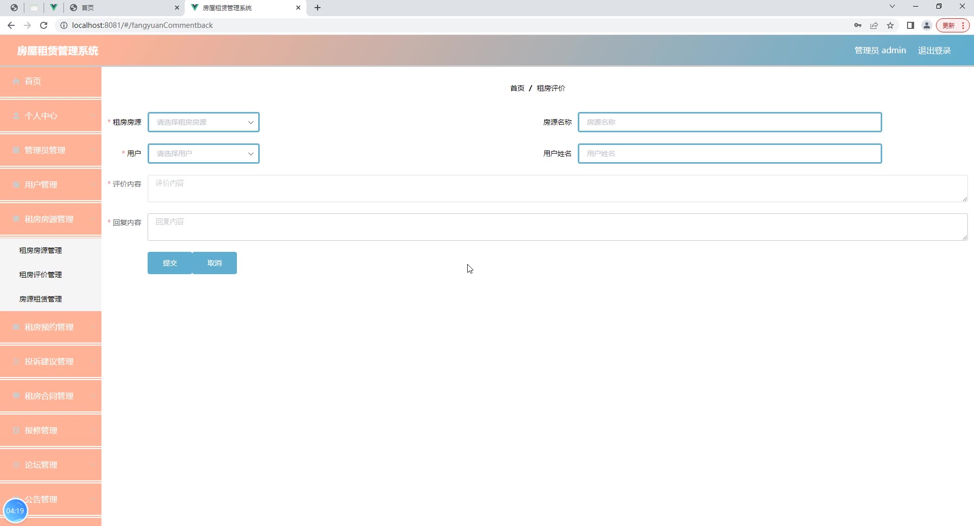Open a new browser tab with plus icon
Image resolution: width=974 pixels, height=526 pixels.
click(x=318, y=8)
